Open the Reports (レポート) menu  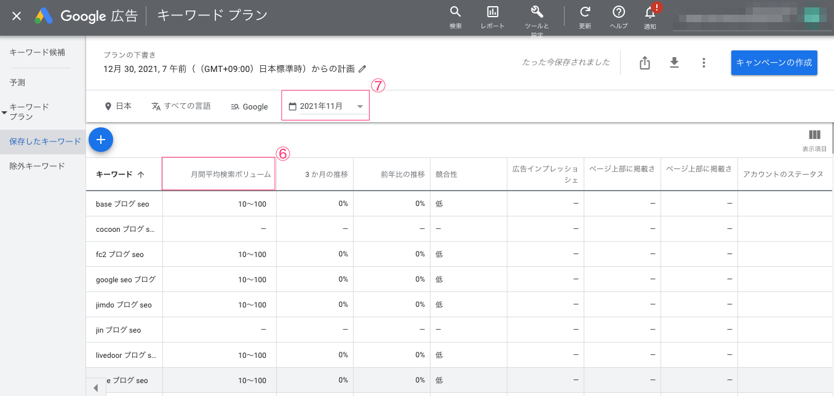(493, 17)
